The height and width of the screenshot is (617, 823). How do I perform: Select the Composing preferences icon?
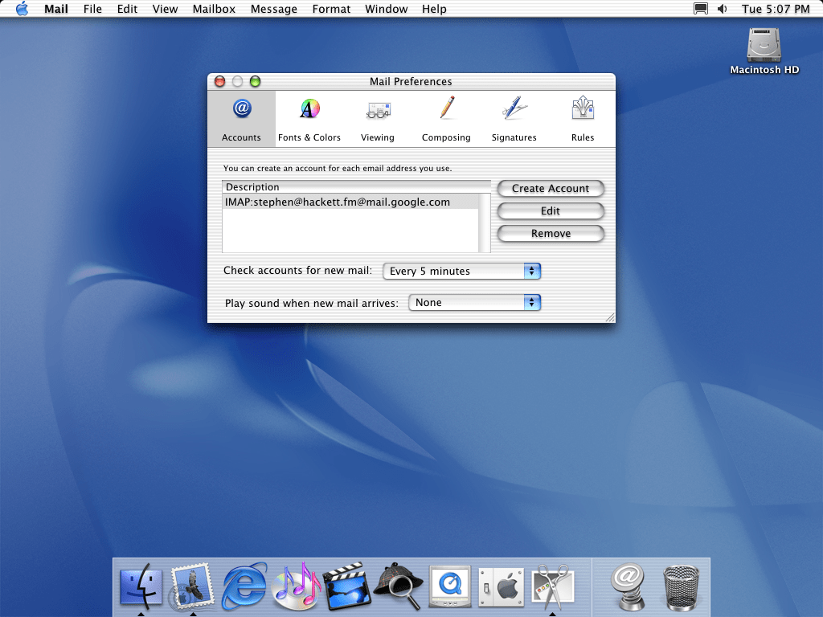tap(446, 118)
